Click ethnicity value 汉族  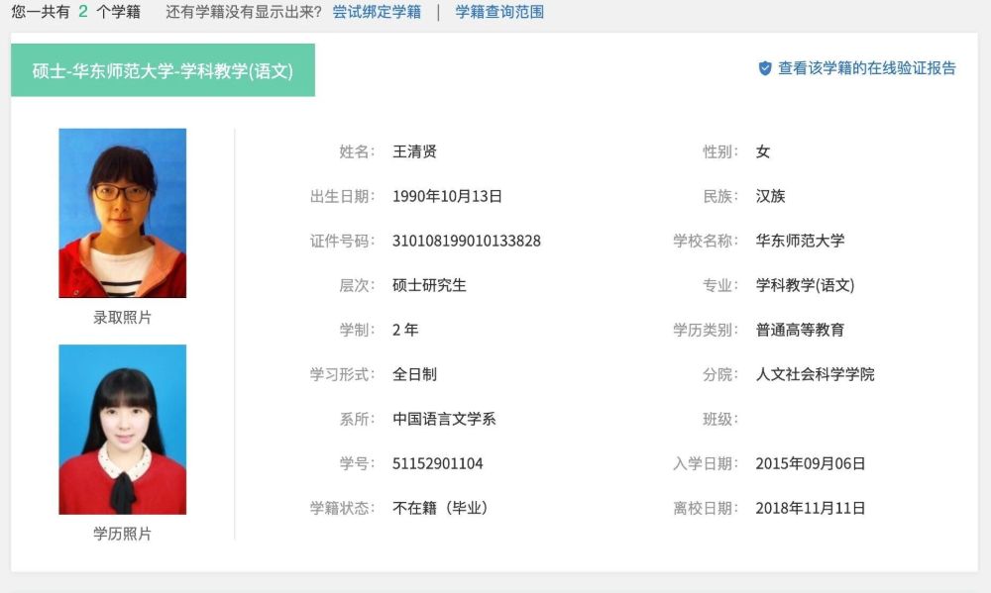(x=770, y=196)
